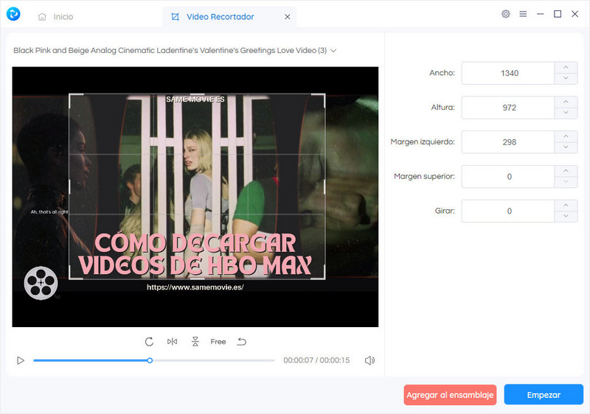The width and height of the screenshot is (590, 414).
Task: Play the video preview
Action: tap(21, 360)
